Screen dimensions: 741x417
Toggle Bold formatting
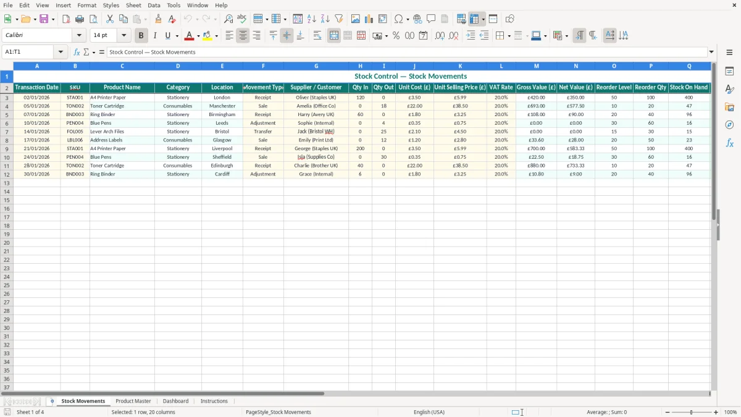click(141, 36)
